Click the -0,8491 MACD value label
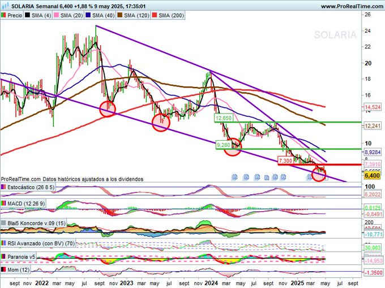 pyautogui.click(x=373, y=214)
